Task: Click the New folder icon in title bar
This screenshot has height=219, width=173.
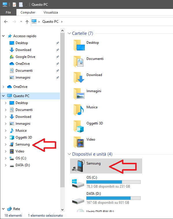Action: 21,5
